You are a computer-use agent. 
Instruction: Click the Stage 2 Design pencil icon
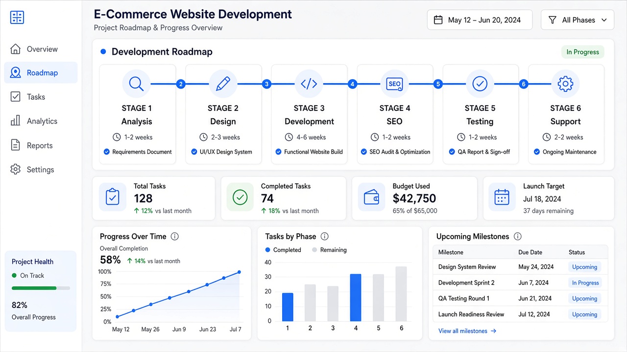[x=223, y=84]
